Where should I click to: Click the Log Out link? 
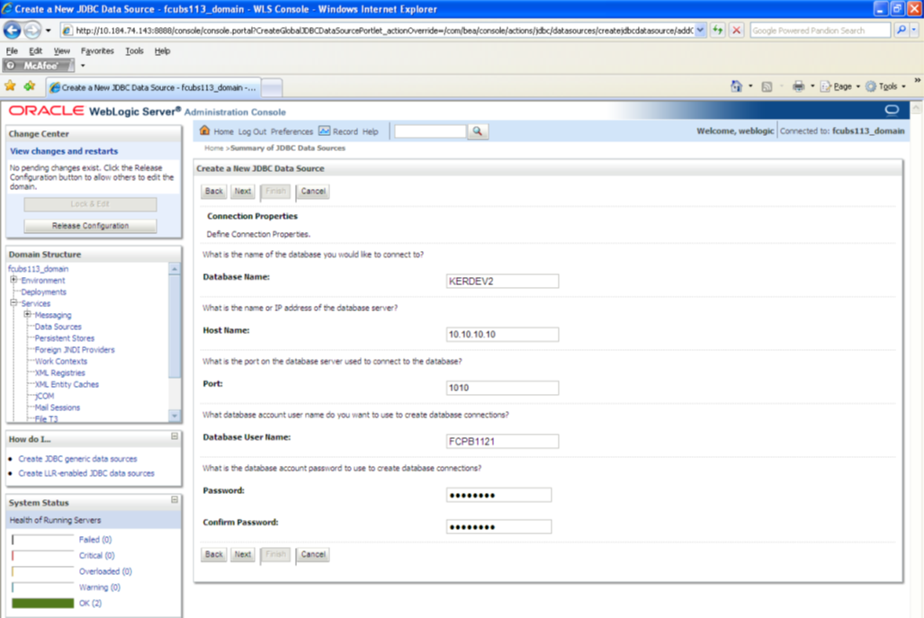[252, 131]
